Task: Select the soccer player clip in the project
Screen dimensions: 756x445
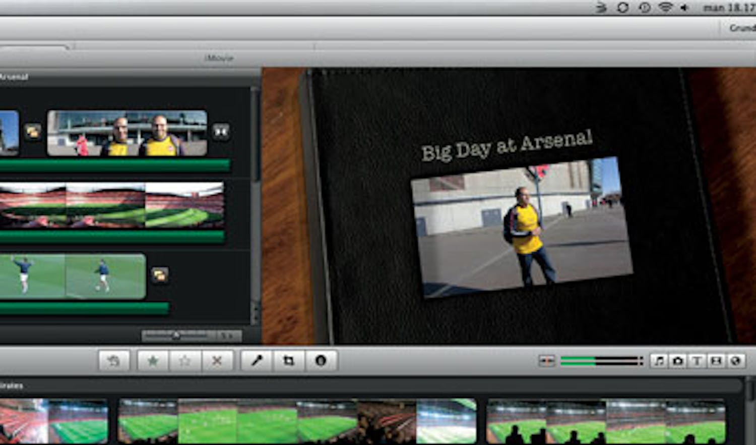Action: pos(72,276)
